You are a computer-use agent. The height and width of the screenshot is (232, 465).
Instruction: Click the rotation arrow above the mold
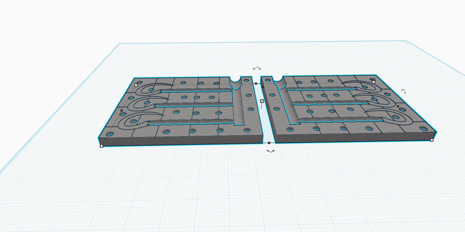257,69
